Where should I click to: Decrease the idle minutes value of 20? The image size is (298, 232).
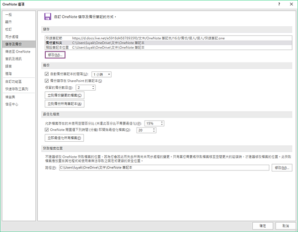coord(154,131)
